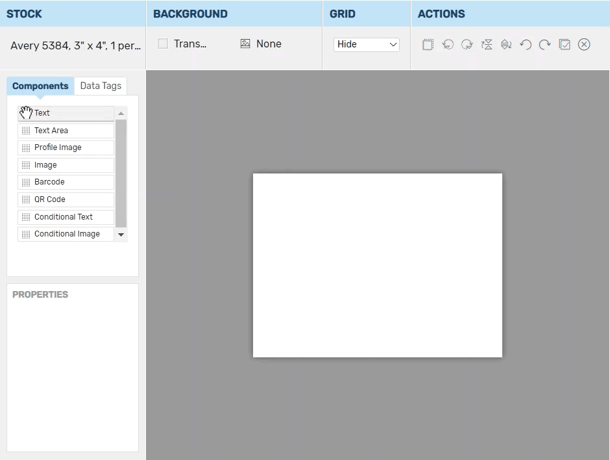Screen dimensions: 610x460
Task: Open the Grid dropdown showing Hide
Action: tap(367, 44)
